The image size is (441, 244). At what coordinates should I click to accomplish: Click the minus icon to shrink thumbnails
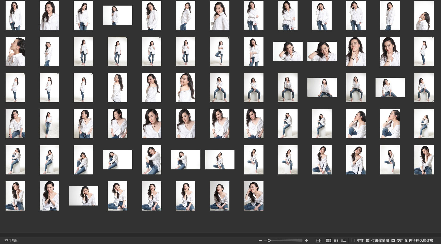click(x=260, y=241)
